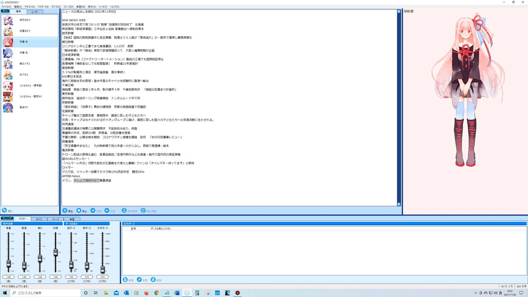The height and width of the screenshot is (297, 528).
Task: Click the 削除 delete symbol pause icon
Action: 153,280
